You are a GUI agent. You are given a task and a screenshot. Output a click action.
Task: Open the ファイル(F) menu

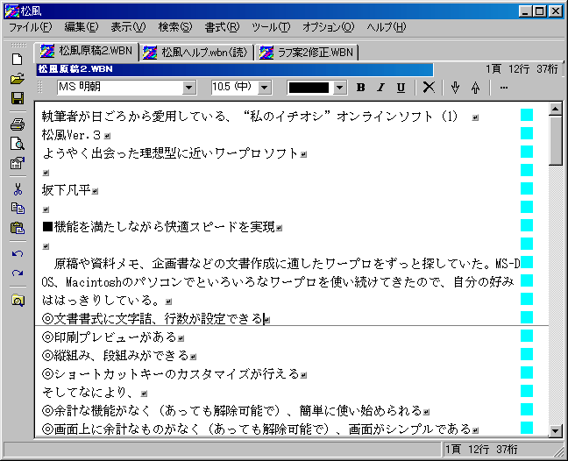(31, 27)
